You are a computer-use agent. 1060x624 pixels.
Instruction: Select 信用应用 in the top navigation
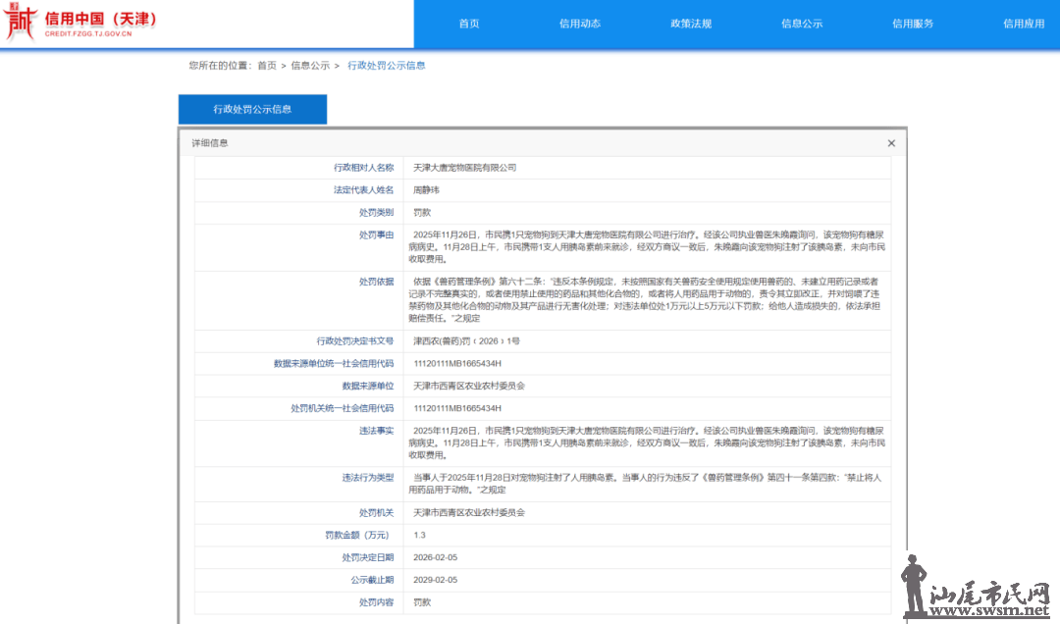click(x=1023, y=24)
